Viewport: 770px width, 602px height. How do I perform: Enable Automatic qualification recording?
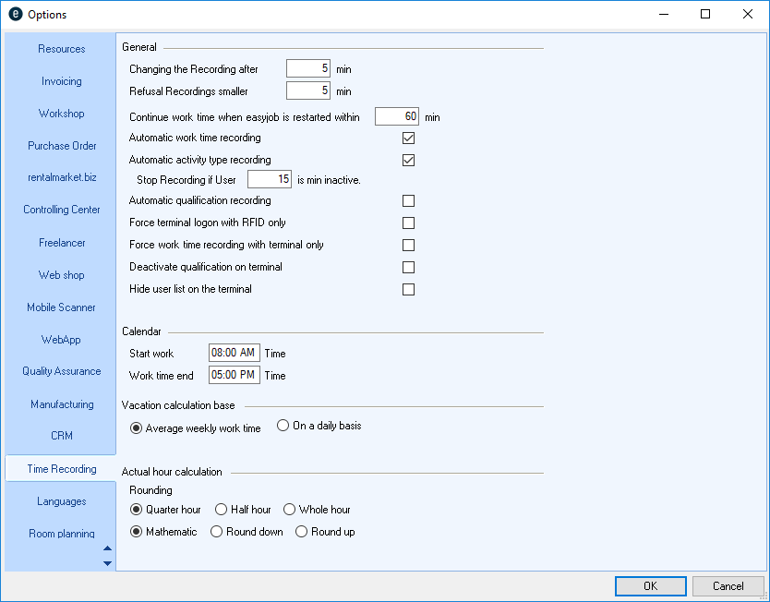pyautogui.click(x=408, y=201)
